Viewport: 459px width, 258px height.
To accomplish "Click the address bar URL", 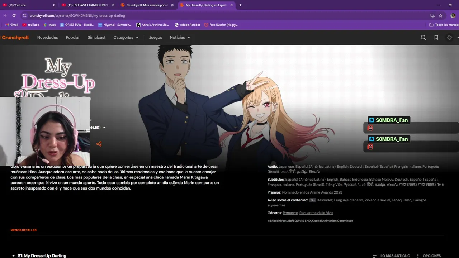I will [77, 16].
